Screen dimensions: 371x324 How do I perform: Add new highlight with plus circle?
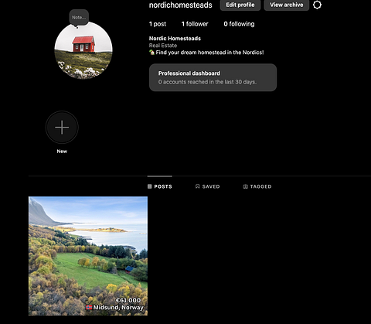click(62, 128)
